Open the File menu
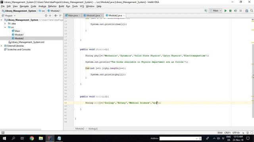 click(3, 6)
